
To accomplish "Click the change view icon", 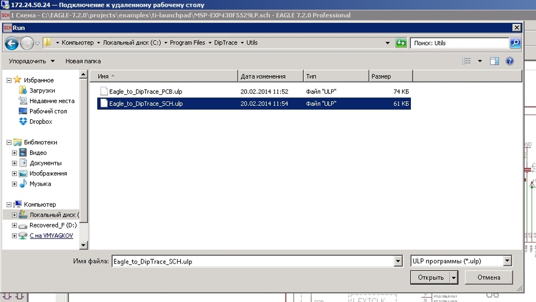I will [x=466, y=61].
